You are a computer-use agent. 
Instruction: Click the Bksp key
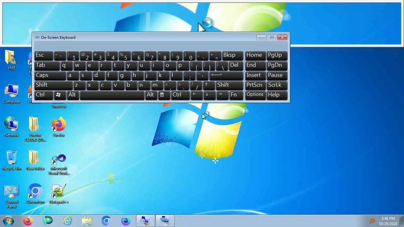point(233,56)
